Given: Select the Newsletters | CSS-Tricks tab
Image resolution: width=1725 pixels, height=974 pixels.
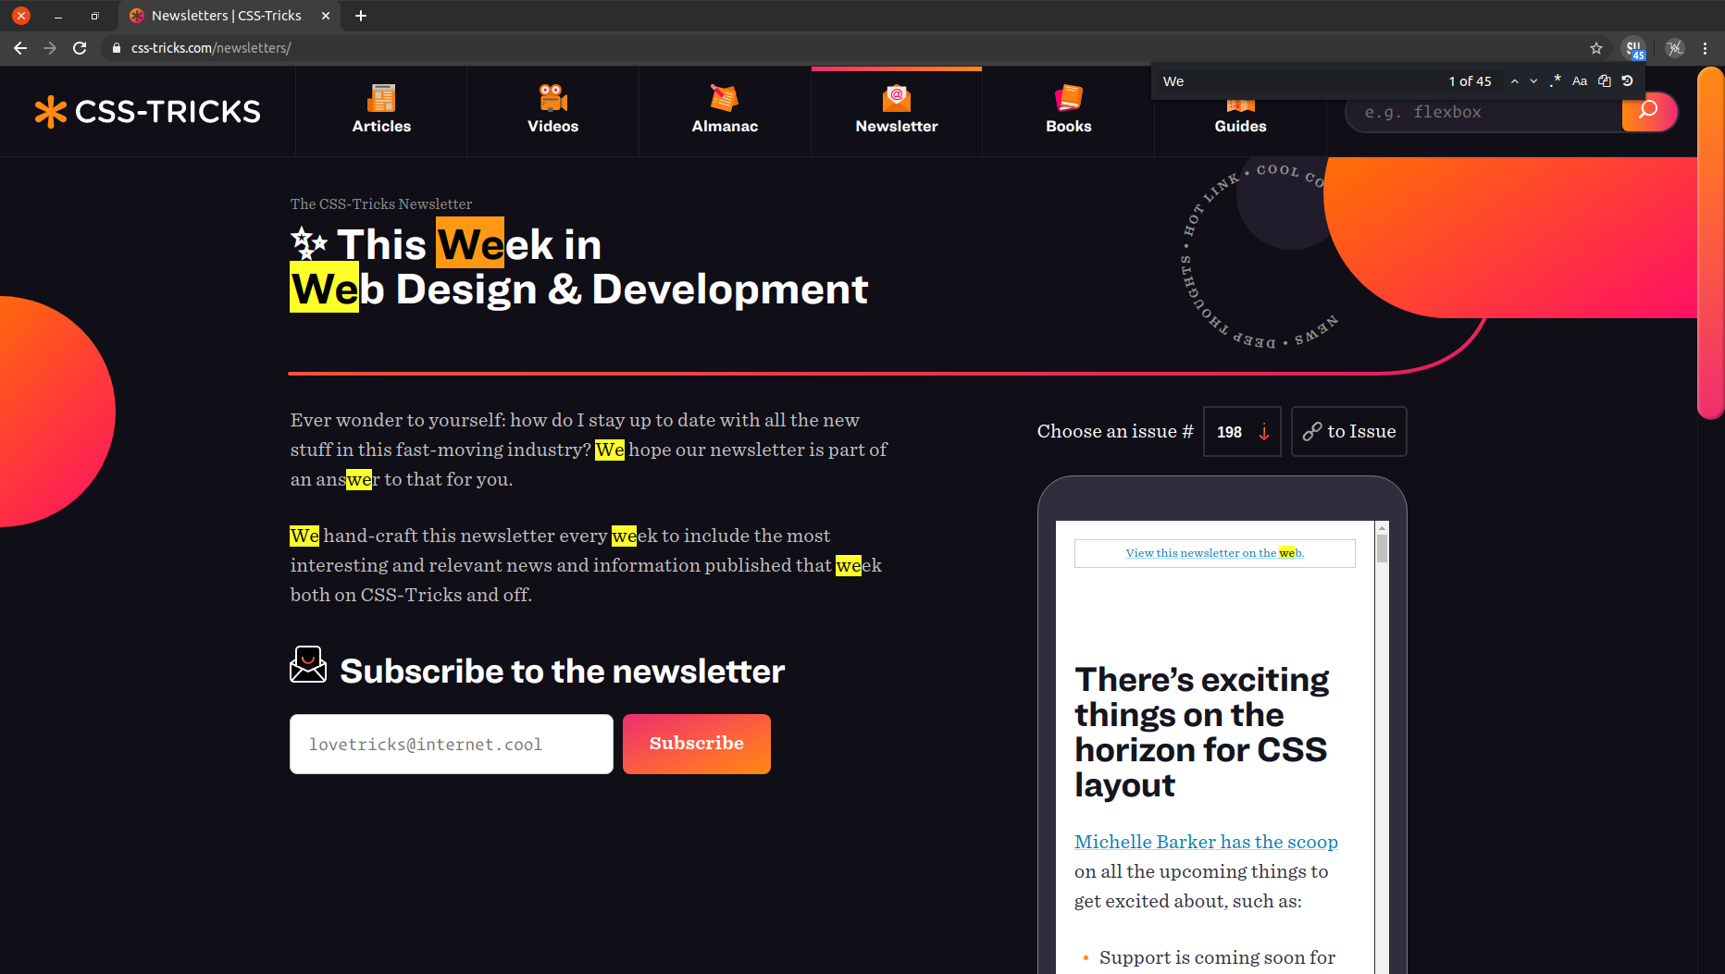Looking at the screenshot, I should [x=227, y=16].
